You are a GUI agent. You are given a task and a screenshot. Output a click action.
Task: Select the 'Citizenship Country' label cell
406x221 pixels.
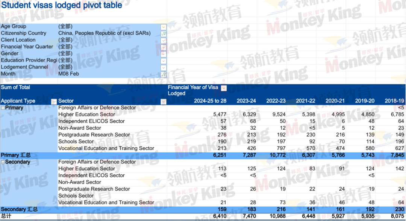[24, 33]
